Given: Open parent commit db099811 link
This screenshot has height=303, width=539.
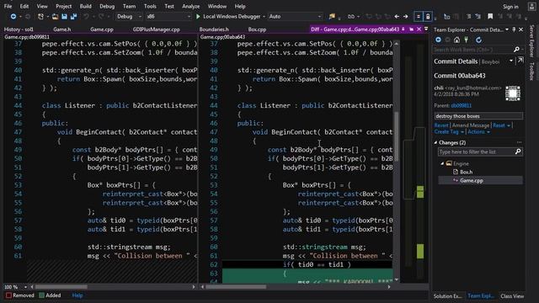Looking at the screenshot, I should click(x=462, y=106).
